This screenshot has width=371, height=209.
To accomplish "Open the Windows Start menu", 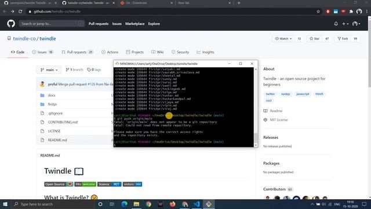I will (x=5, y=204).
